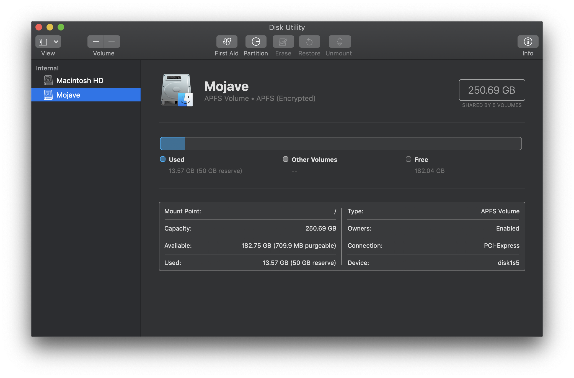574x378 pixels.
Task: Click the Disk Utility window title
Action: (287, 27)
